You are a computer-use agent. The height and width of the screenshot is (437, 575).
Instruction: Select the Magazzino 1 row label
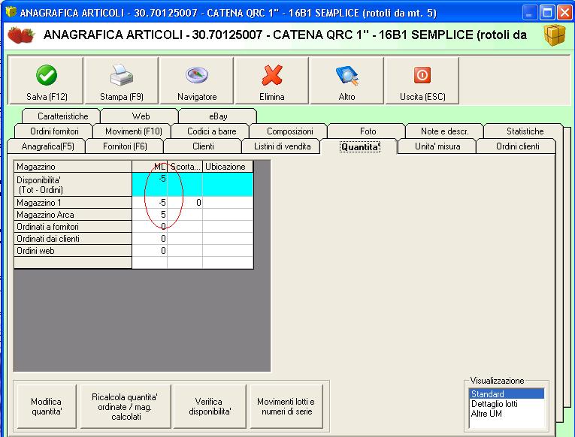tap(73, 203)
